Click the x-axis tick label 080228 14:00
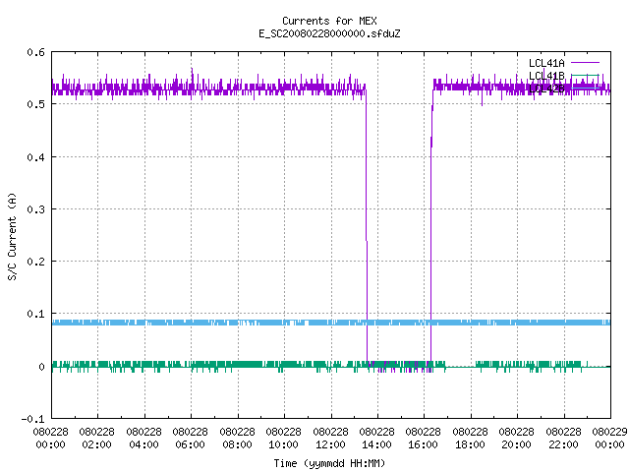The width and height of the screenshot is (629, 472). click(377, 439)
